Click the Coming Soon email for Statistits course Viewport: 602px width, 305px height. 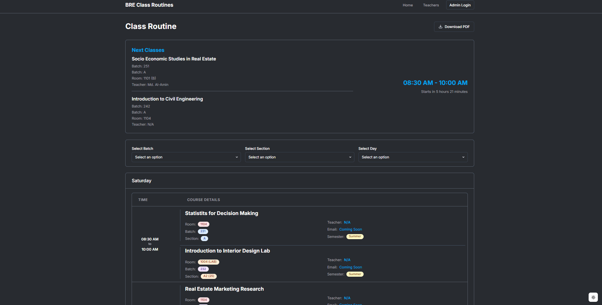tap(351, 229)
